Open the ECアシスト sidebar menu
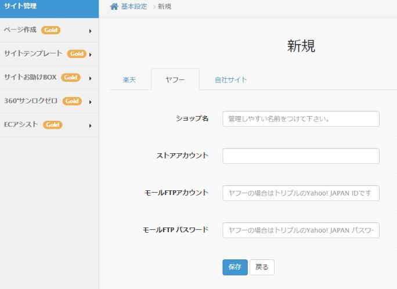 pos(49,125)
